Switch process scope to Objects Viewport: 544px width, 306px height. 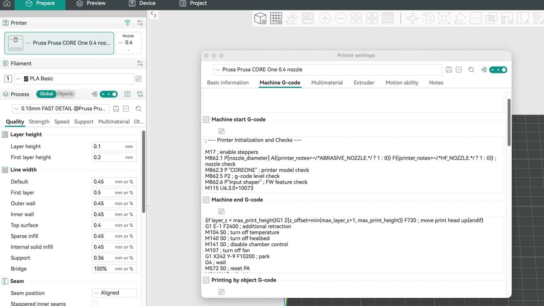point(65,94)
